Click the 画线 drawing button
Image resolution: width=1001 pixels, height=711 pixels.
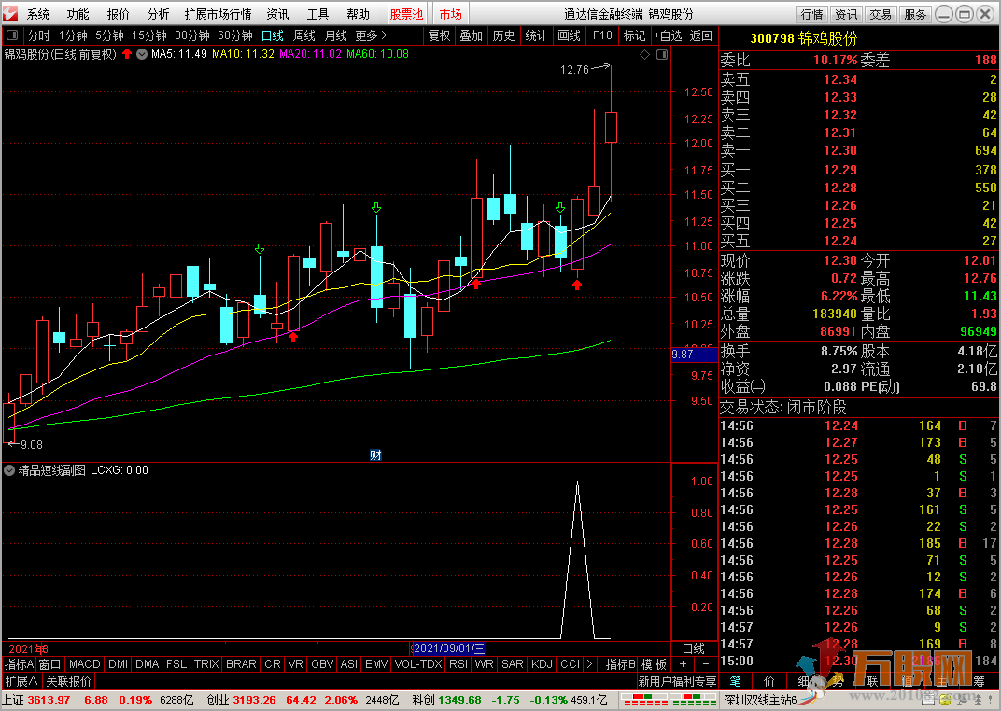tap(569, 35)
